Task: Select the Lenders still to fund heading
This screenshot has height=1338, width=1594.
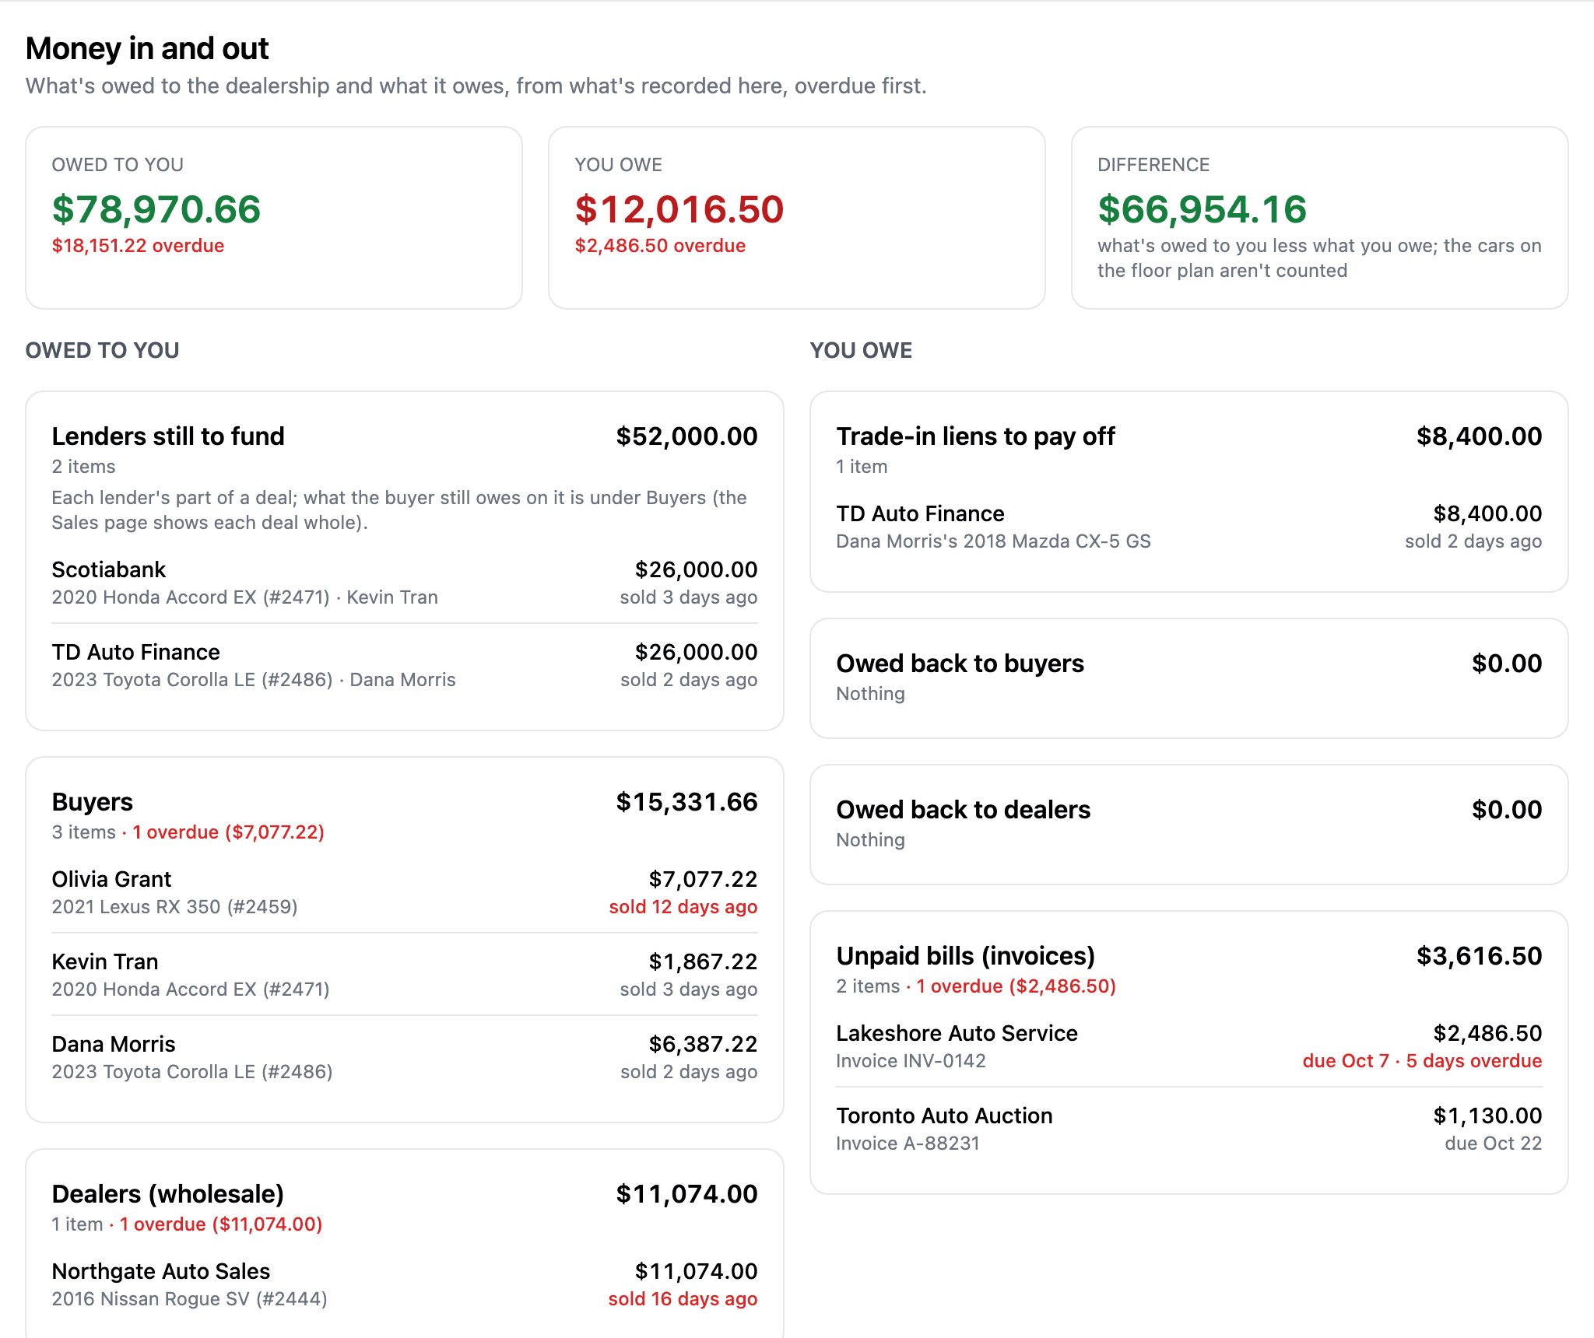Action: [168, 436]
